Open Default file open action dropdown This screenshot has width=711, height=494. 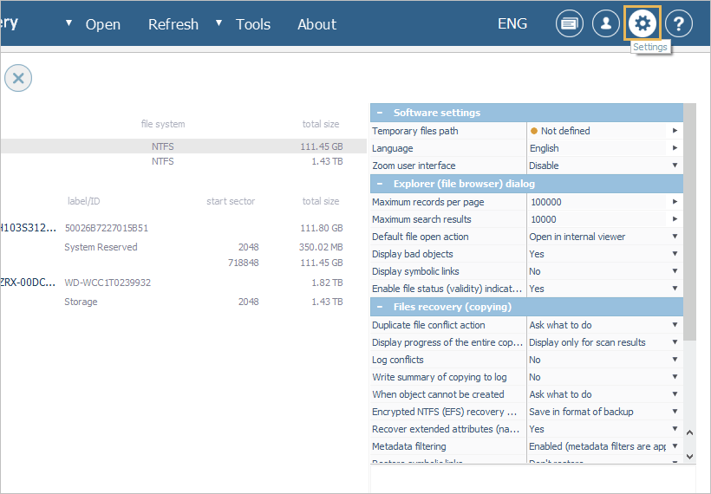point(675,236)
